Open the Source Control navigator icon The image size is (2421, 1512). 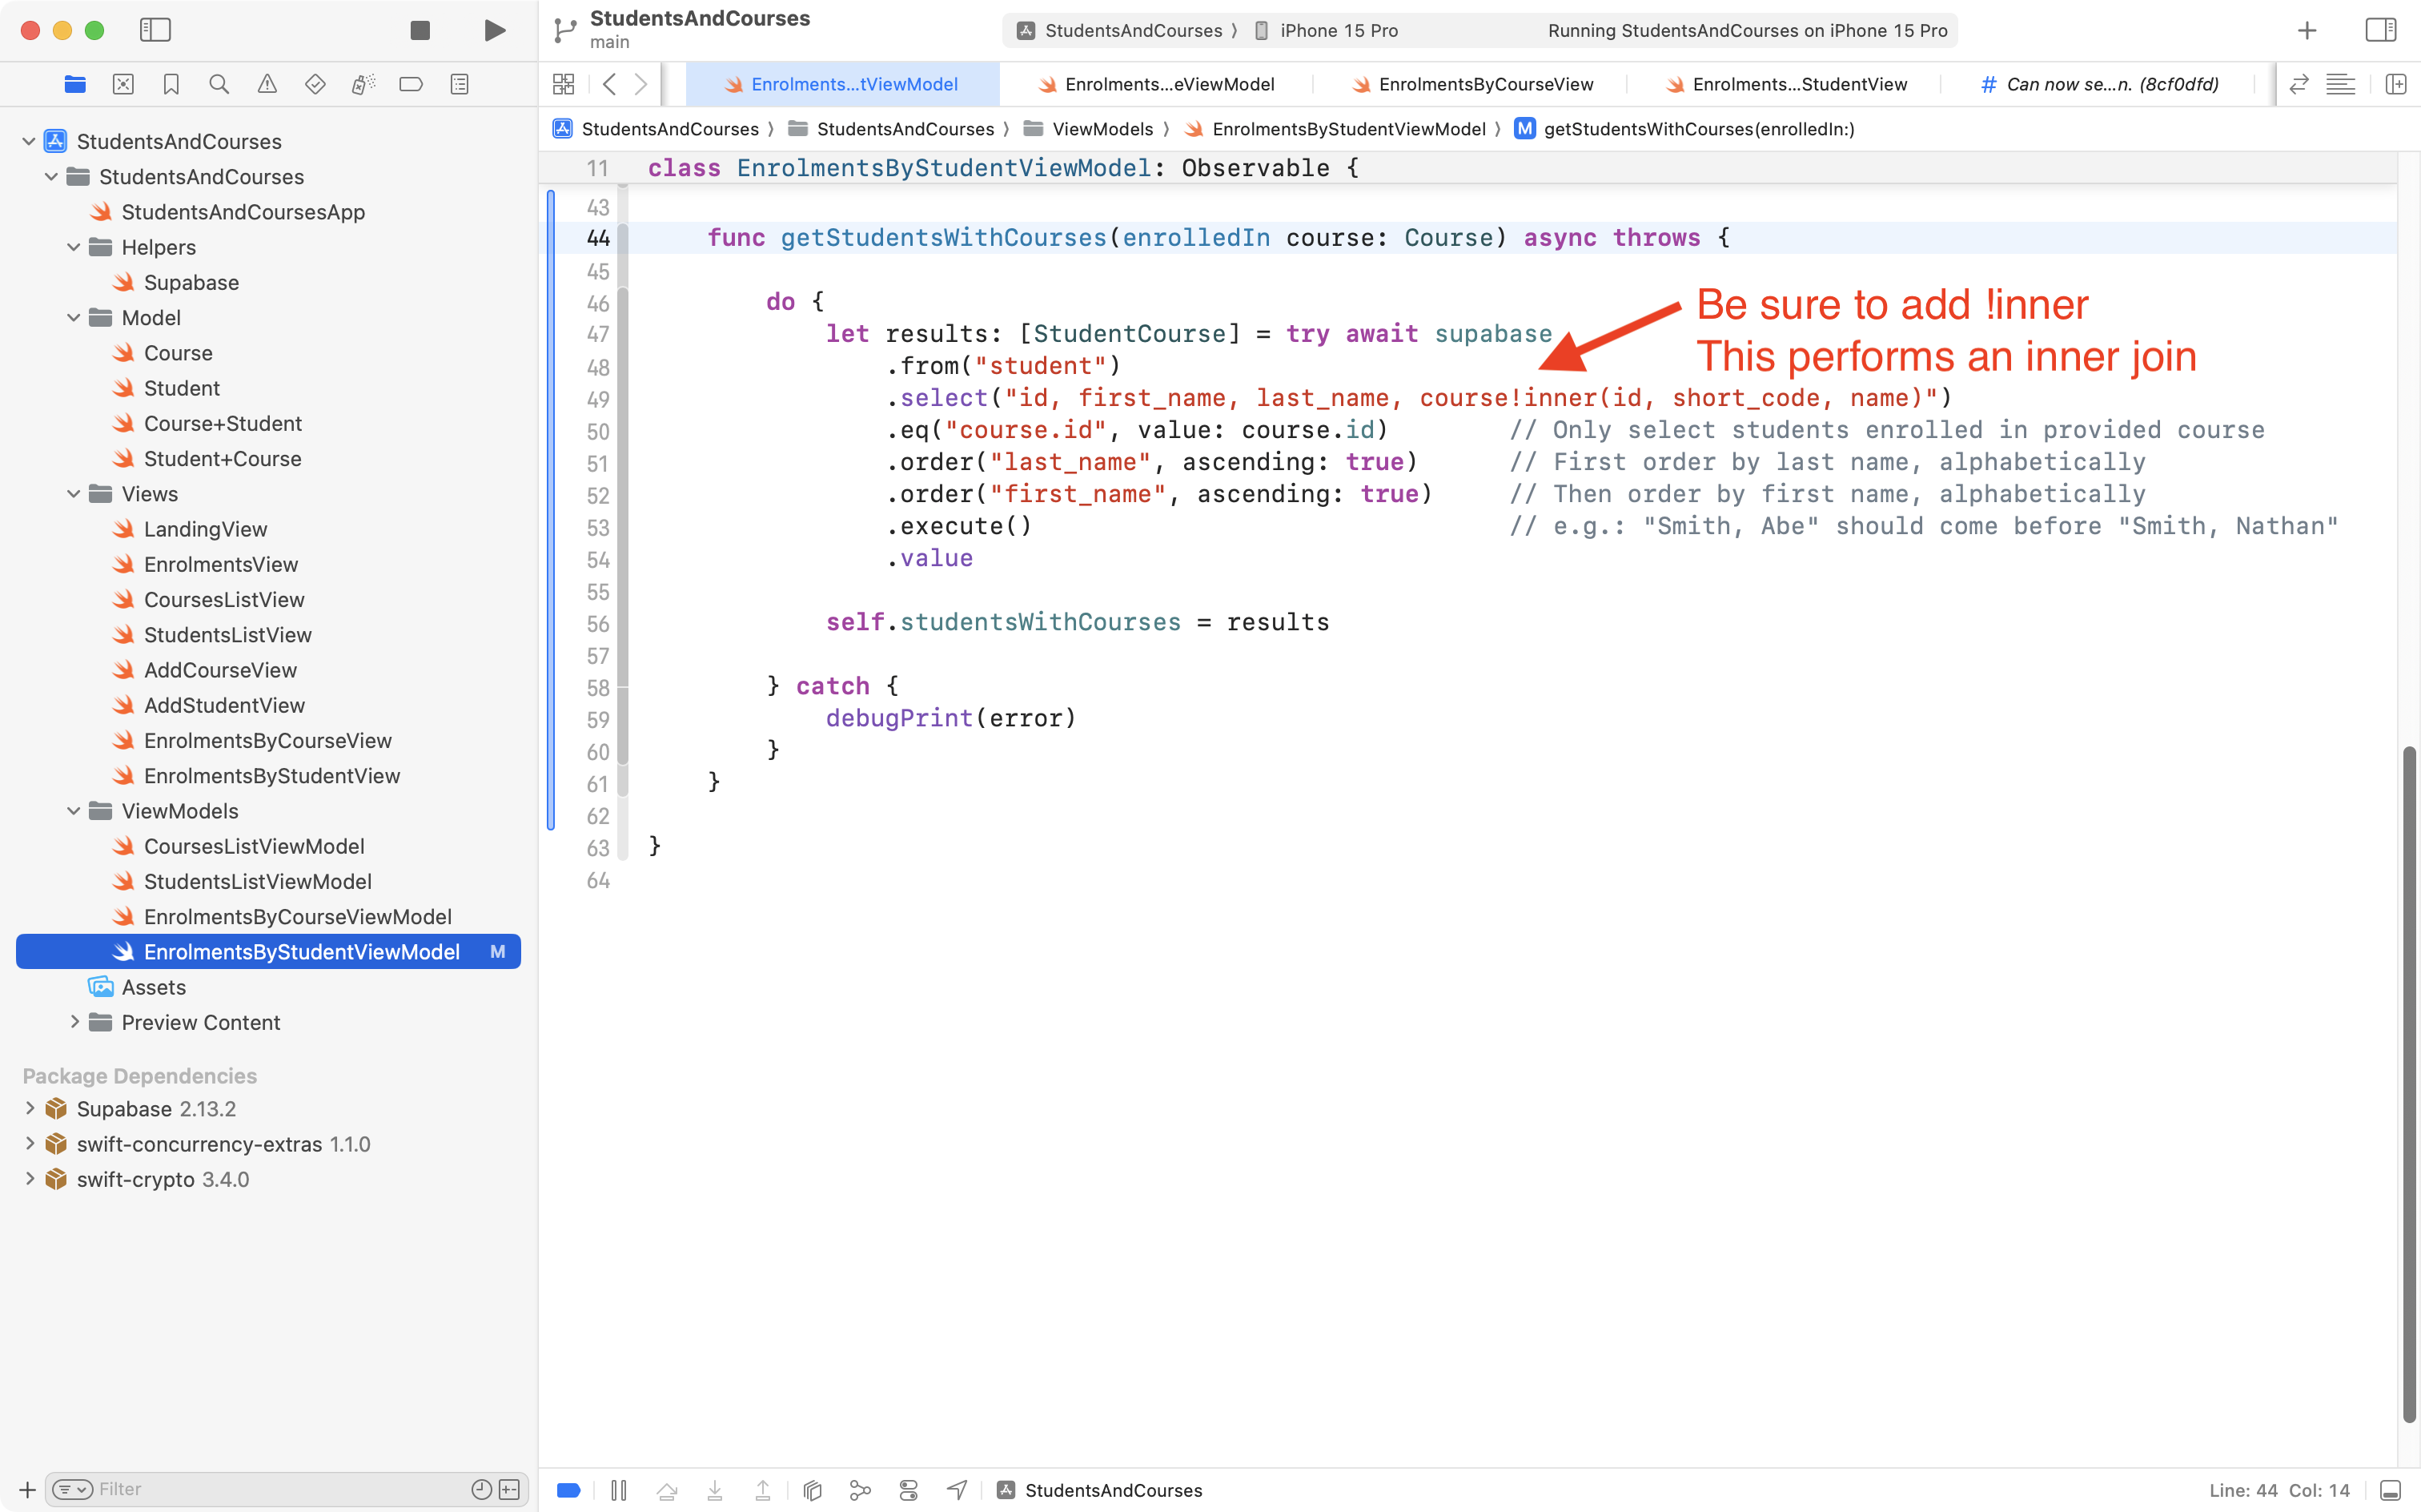coord(123,84)
